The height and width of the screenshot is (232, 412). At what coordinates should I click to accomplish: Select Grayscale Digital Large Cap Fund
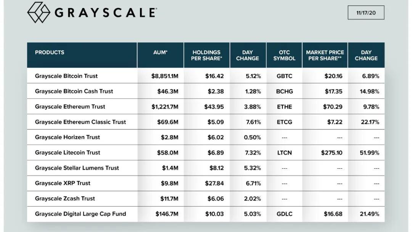(80, 214)
